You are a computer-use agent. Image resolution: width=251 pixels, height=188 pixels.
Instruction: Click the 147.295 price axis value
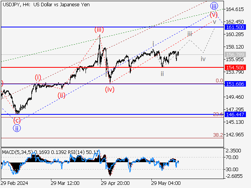(235, 110)
